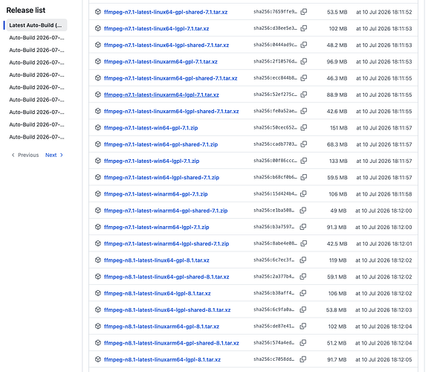
Task: Copy sha256 hash for linux64-lgpl-shared-7.1.tar.xz
Action: click(304, 45)
